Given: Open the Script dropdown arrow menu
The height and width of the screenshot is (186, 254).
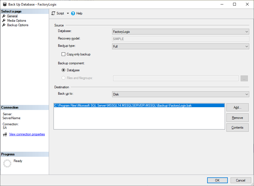Looking at the screenshot, I should [67, 13].
